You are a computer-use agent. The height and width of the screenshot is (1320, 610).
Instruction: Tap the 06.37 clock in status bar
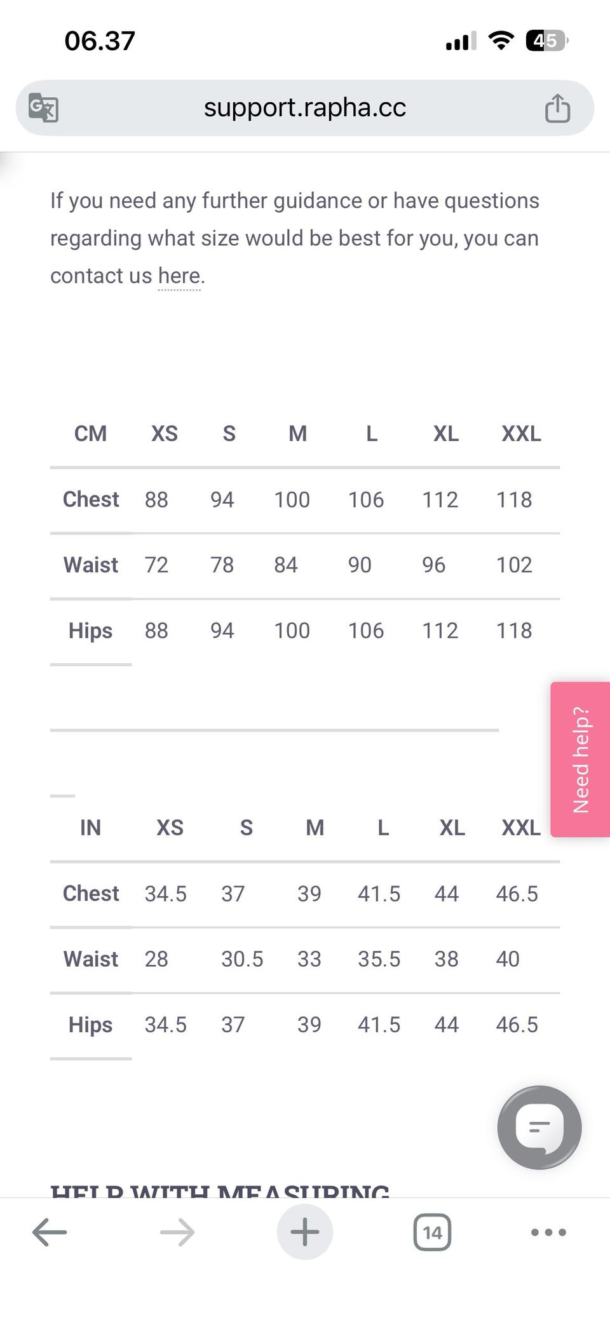(x=100, y=41)
